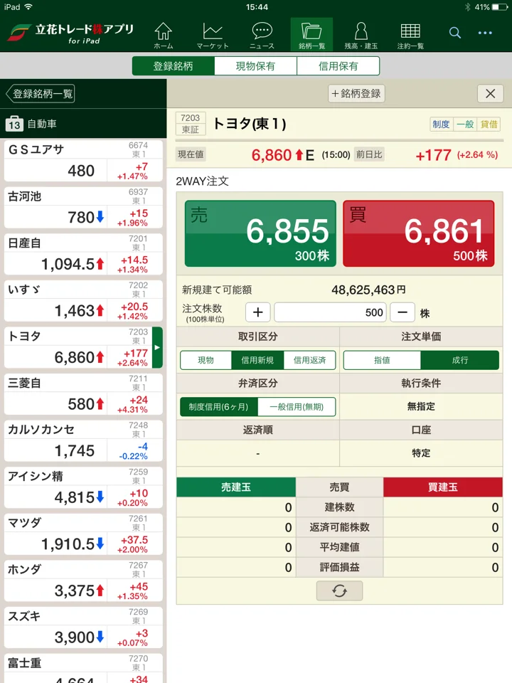Screen dimensions: 512x683
Task: Tap the +銘柄登録 button
Action: 356,93
